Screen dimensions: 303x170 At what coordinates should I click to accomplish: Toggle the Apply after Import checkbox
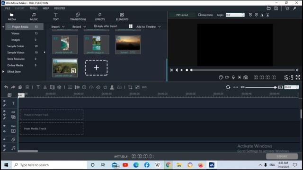point(95,26)
